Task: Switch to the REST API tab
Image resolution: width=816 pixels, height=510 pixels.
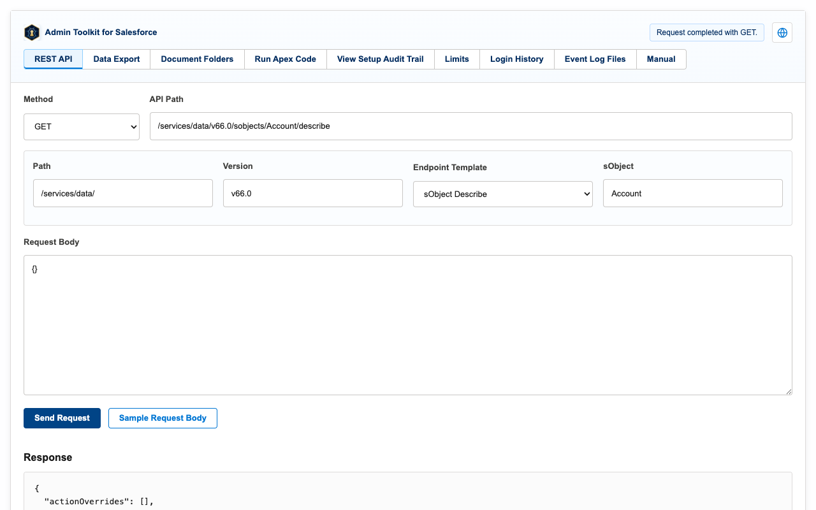Action: point(54,59)
